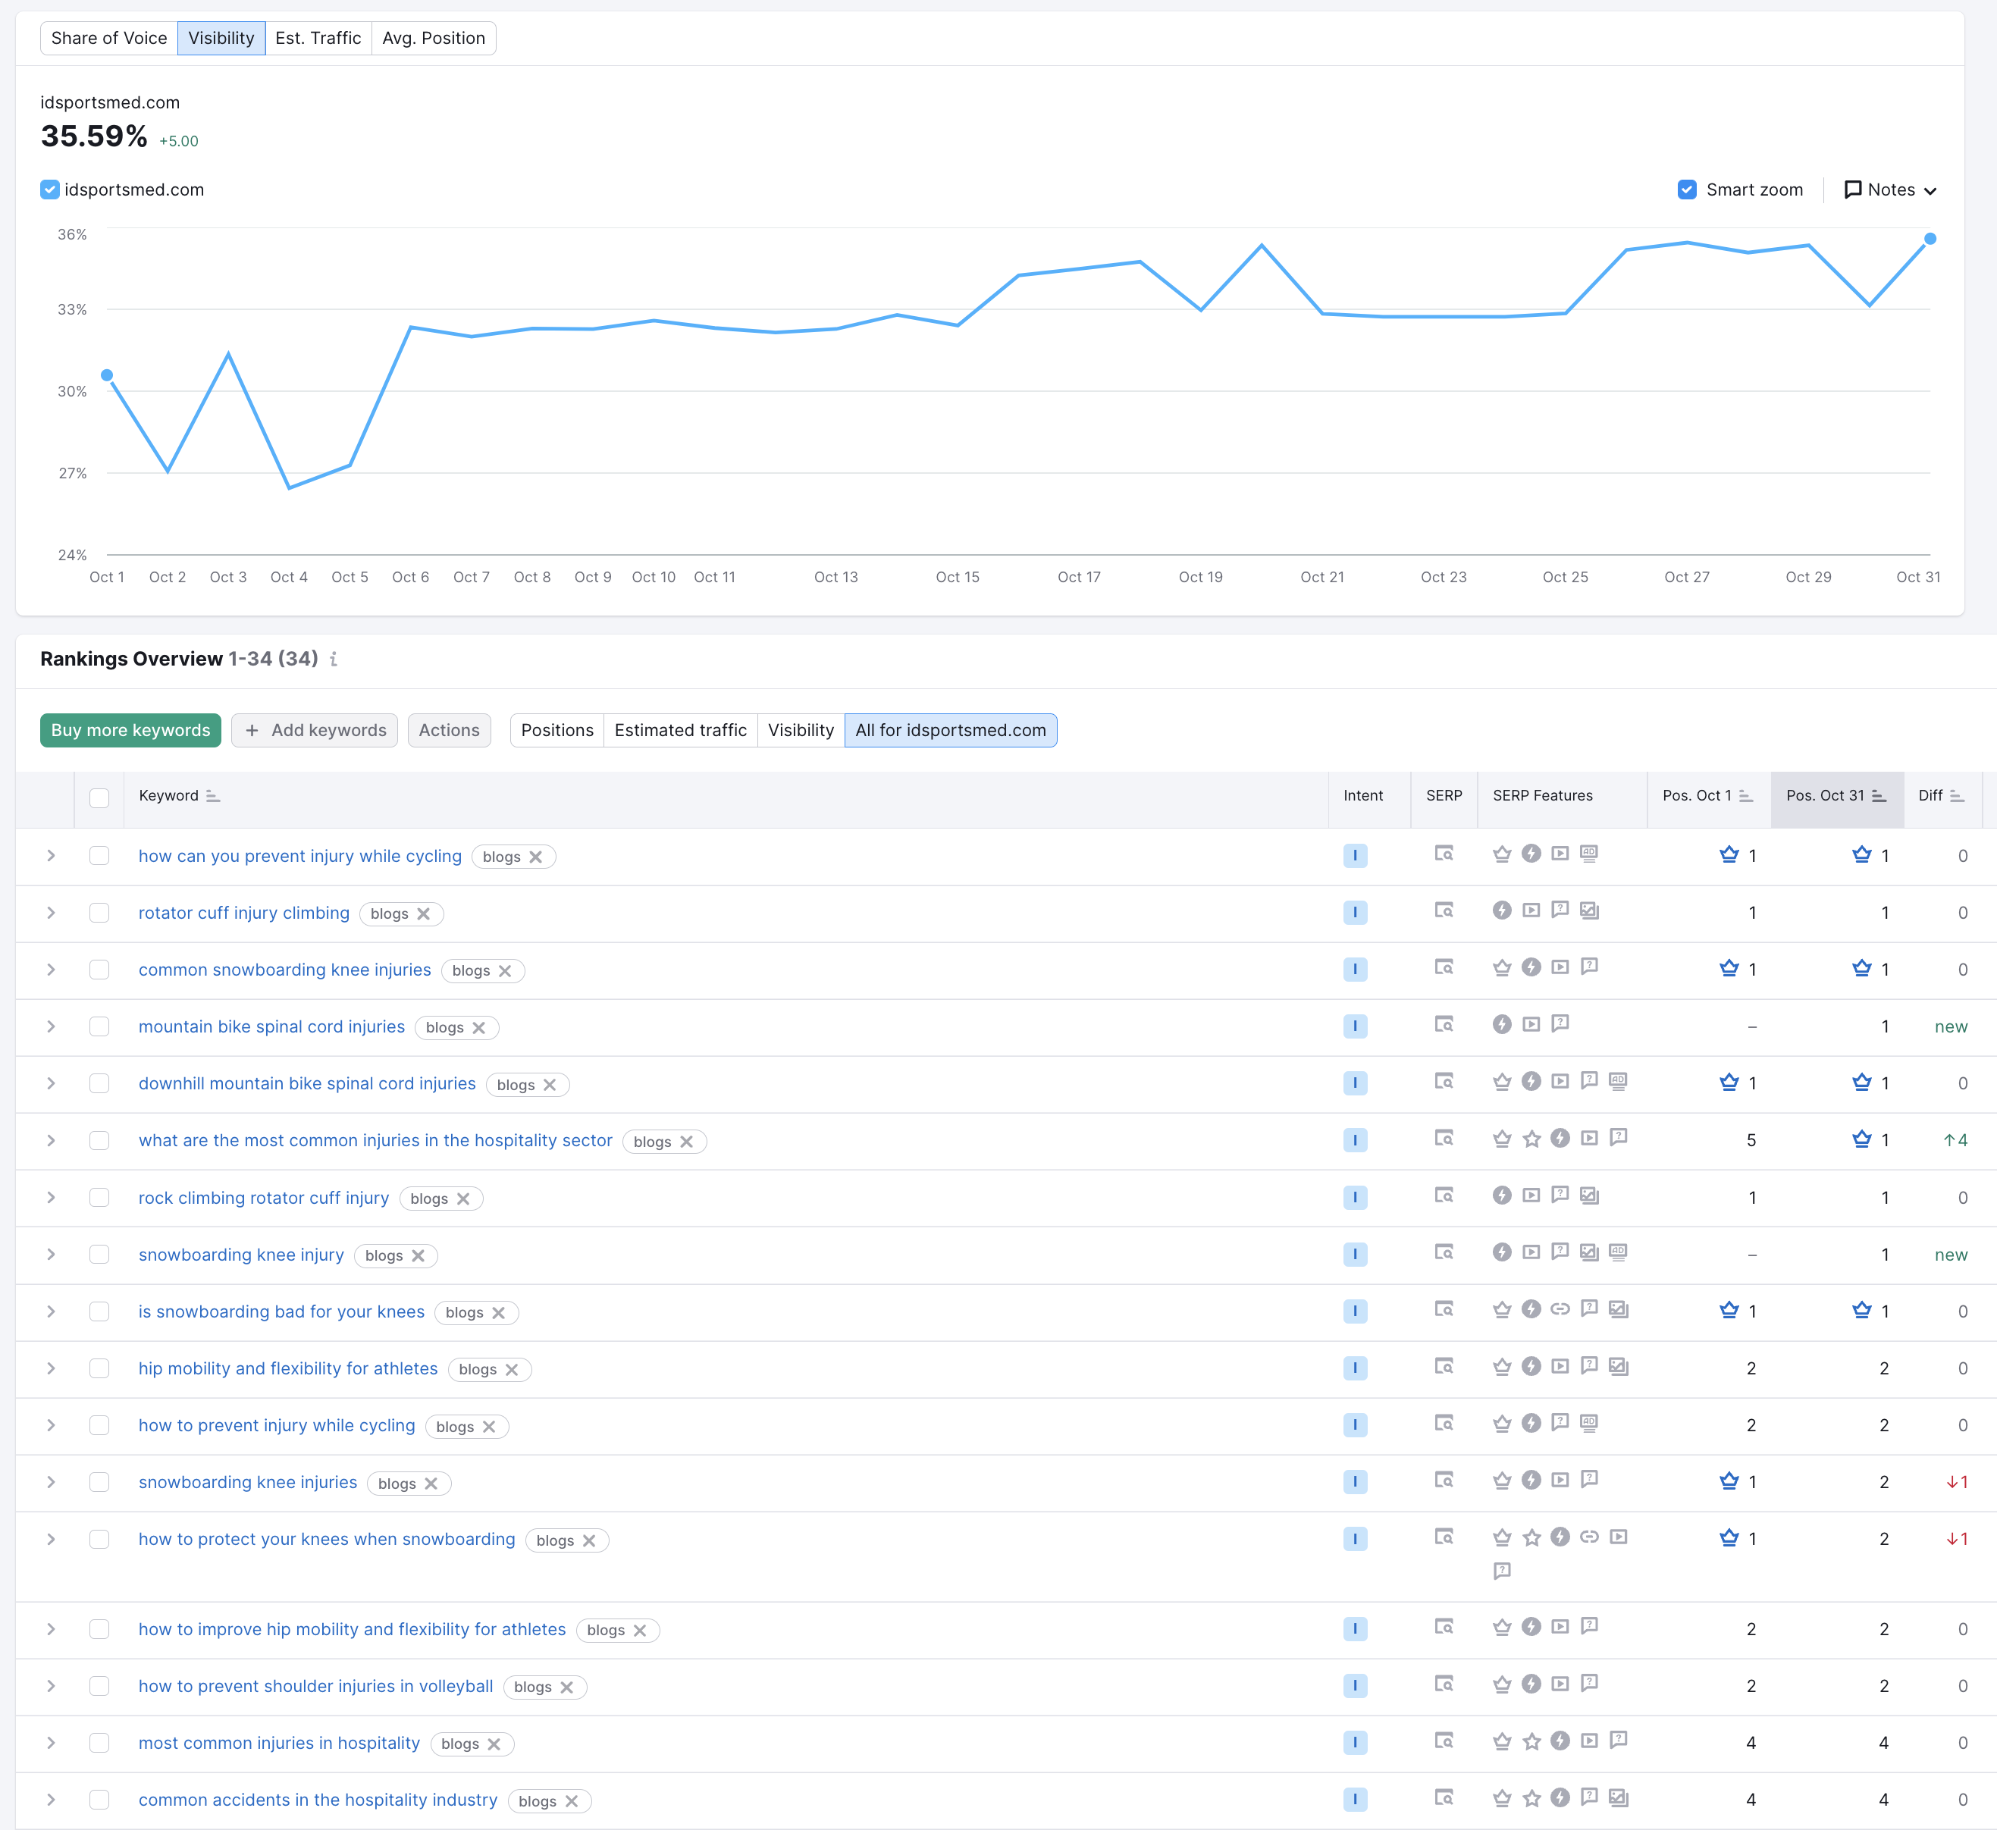
Task: View SERP snapshot for 'hip mobility and flexibility for athletes'
Action: pyautogui.click(x=1444, y=1367)
